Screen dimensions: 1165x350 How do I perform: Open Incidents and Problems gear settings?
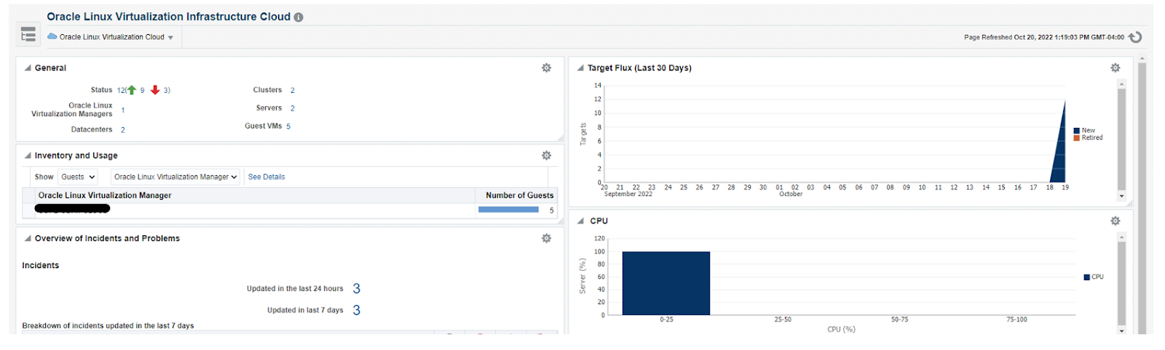click(546, 238)
